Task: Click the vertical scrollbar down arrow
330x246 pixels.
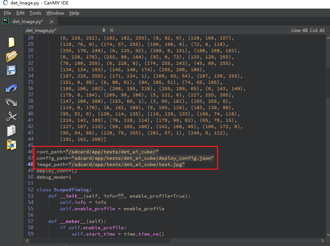Action: pyautogui.click(x=328, y=235)
